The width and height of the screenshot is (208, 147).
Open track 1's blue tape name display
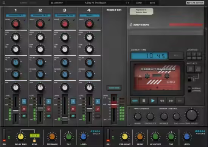click(x=16, y=15)
